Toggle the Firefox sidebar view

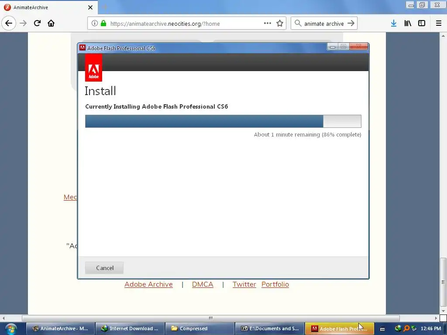(x=422, y=24)
